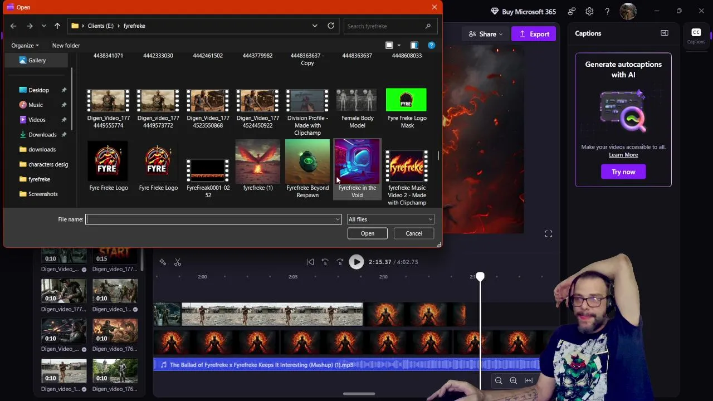Toggle the preview pane
The height and width of the screenshot is (401, 713).
(x=414, y=45)
